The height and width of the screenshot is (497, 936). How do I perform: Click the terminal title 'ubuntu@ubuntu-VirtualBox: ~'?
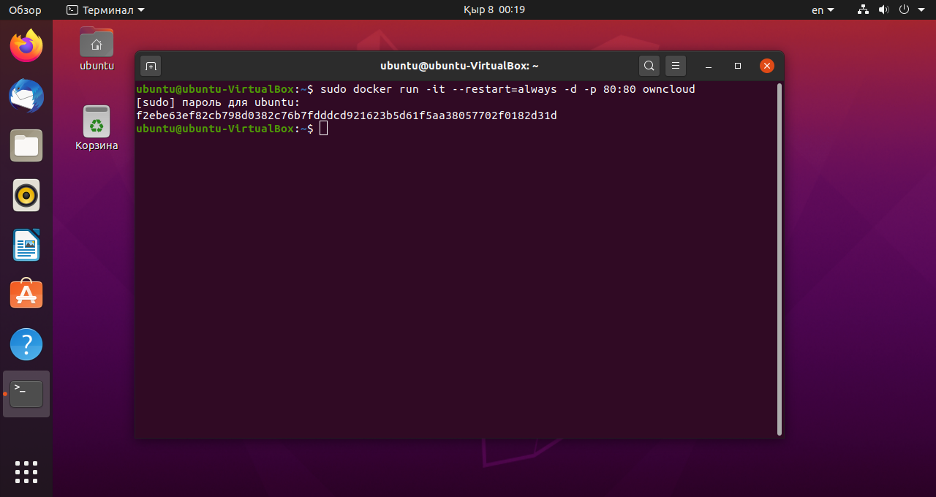tap(459, 66)
